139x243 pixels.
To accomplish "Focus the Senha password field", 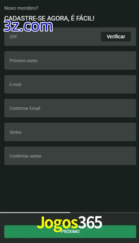I will point(70,132).
